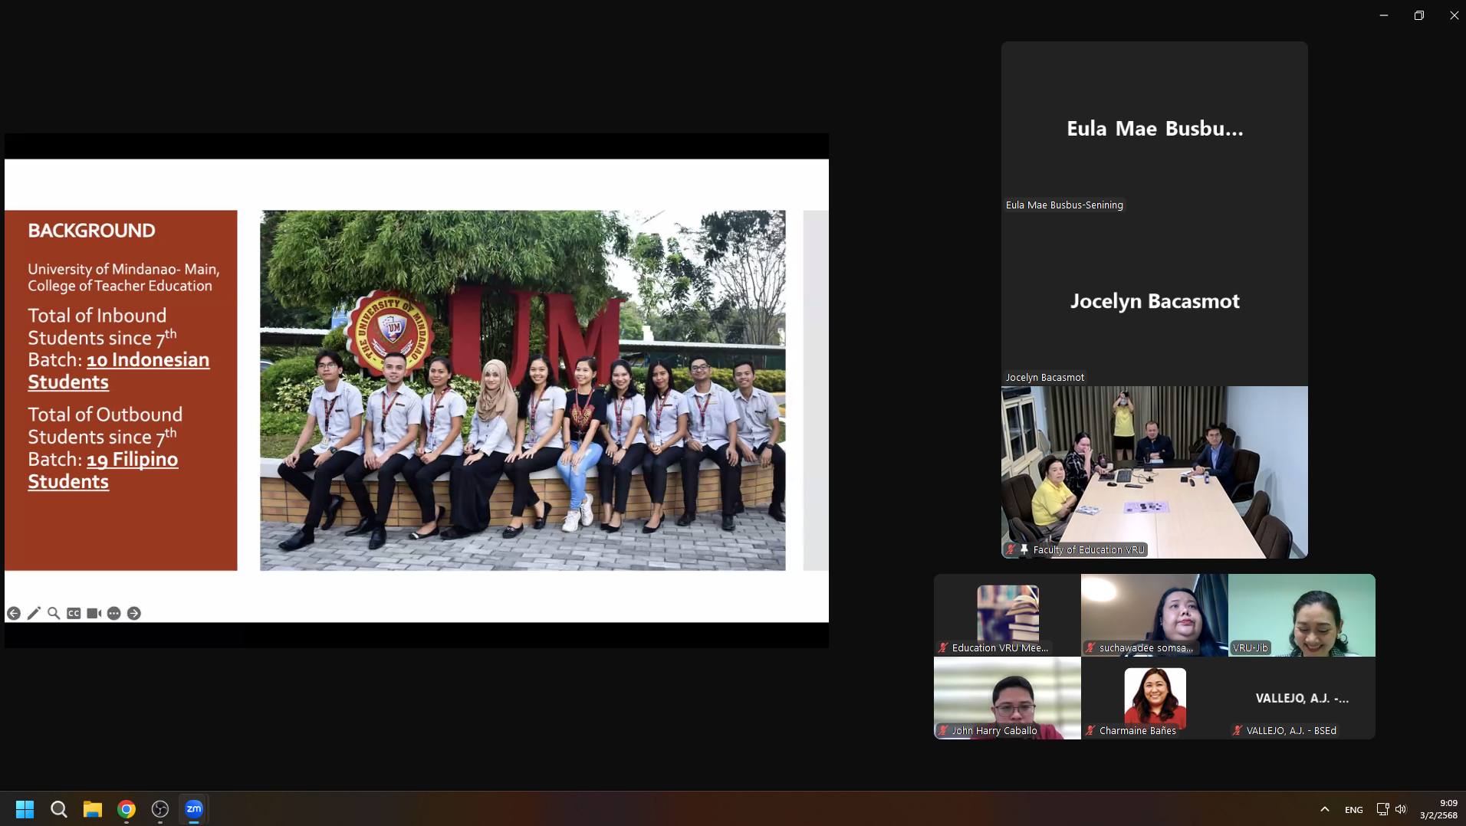The height and width of the screenshot is (826, 1466).
Task: Open the ENG input language menu
Action: (1353, 809)
